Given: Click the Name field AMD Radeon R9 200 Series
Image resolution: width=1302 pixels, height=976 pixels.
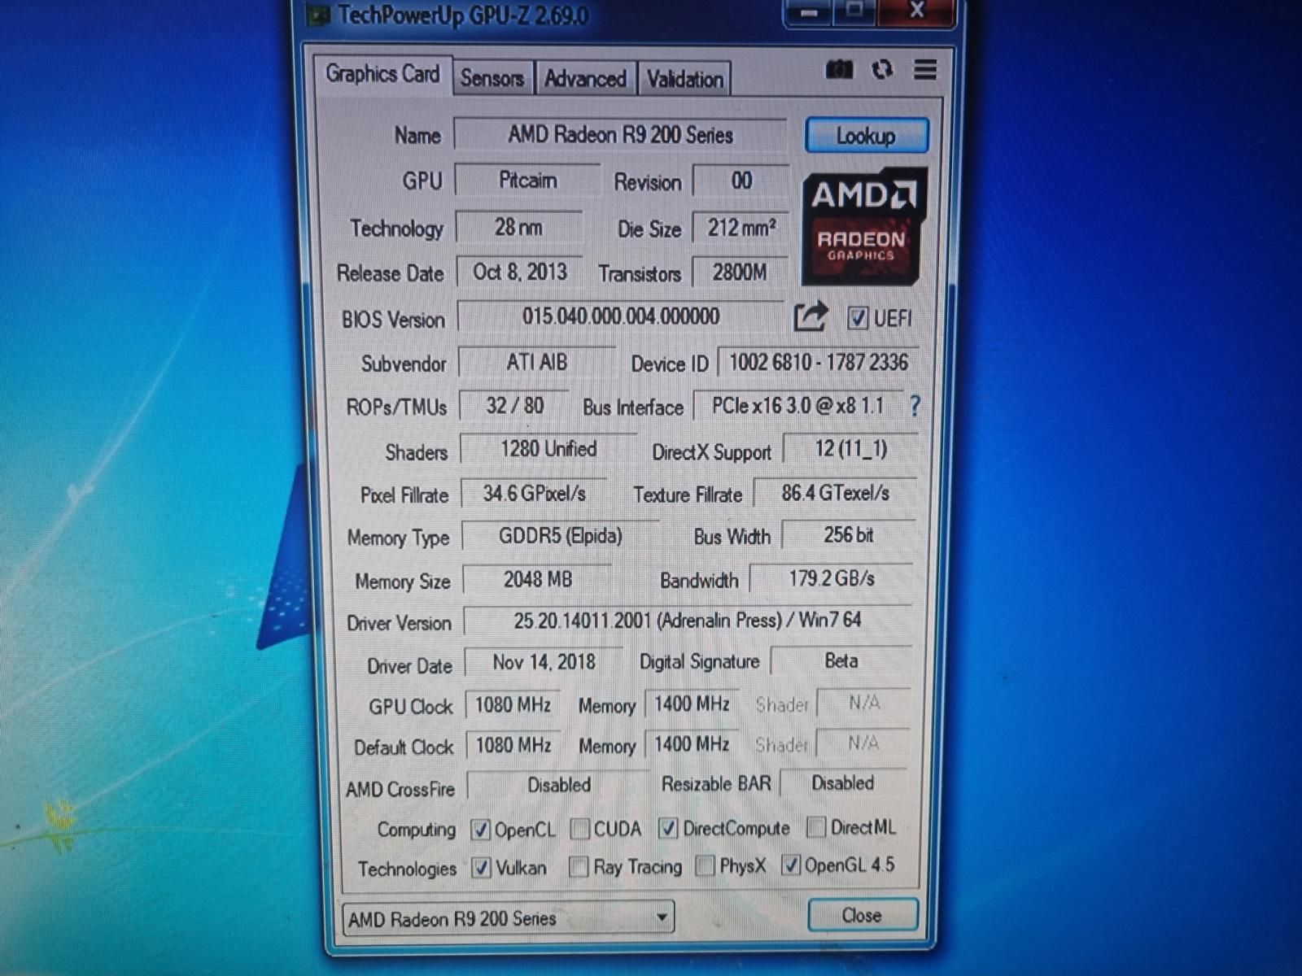Looking at the screenshot, I should [x=620, y=135].
